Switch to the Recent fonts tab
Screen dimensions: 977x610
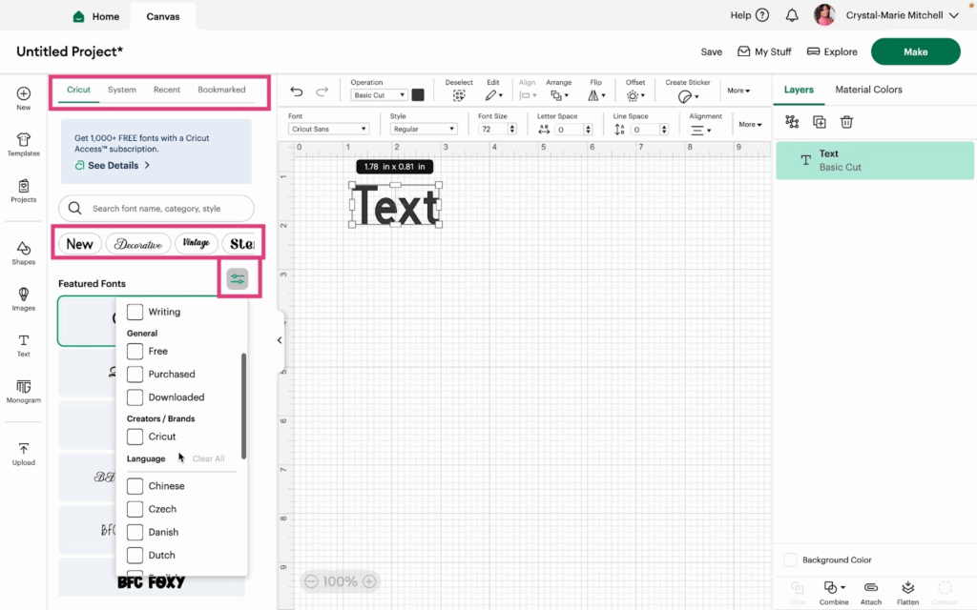166,90
